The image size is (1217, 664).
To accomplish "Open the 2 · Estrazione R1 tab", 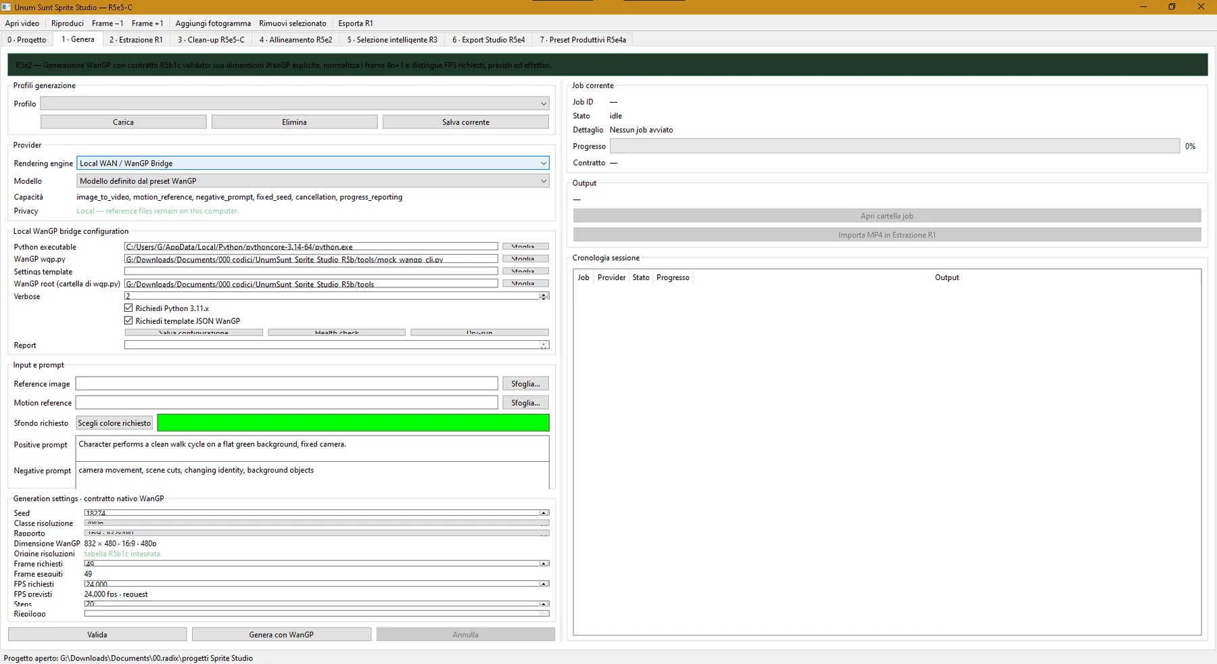I will (136, 40).
